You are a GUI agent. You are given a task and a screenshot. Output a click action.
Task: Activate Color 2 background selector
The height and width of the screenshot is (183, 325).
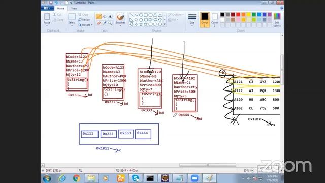[215, 20]
